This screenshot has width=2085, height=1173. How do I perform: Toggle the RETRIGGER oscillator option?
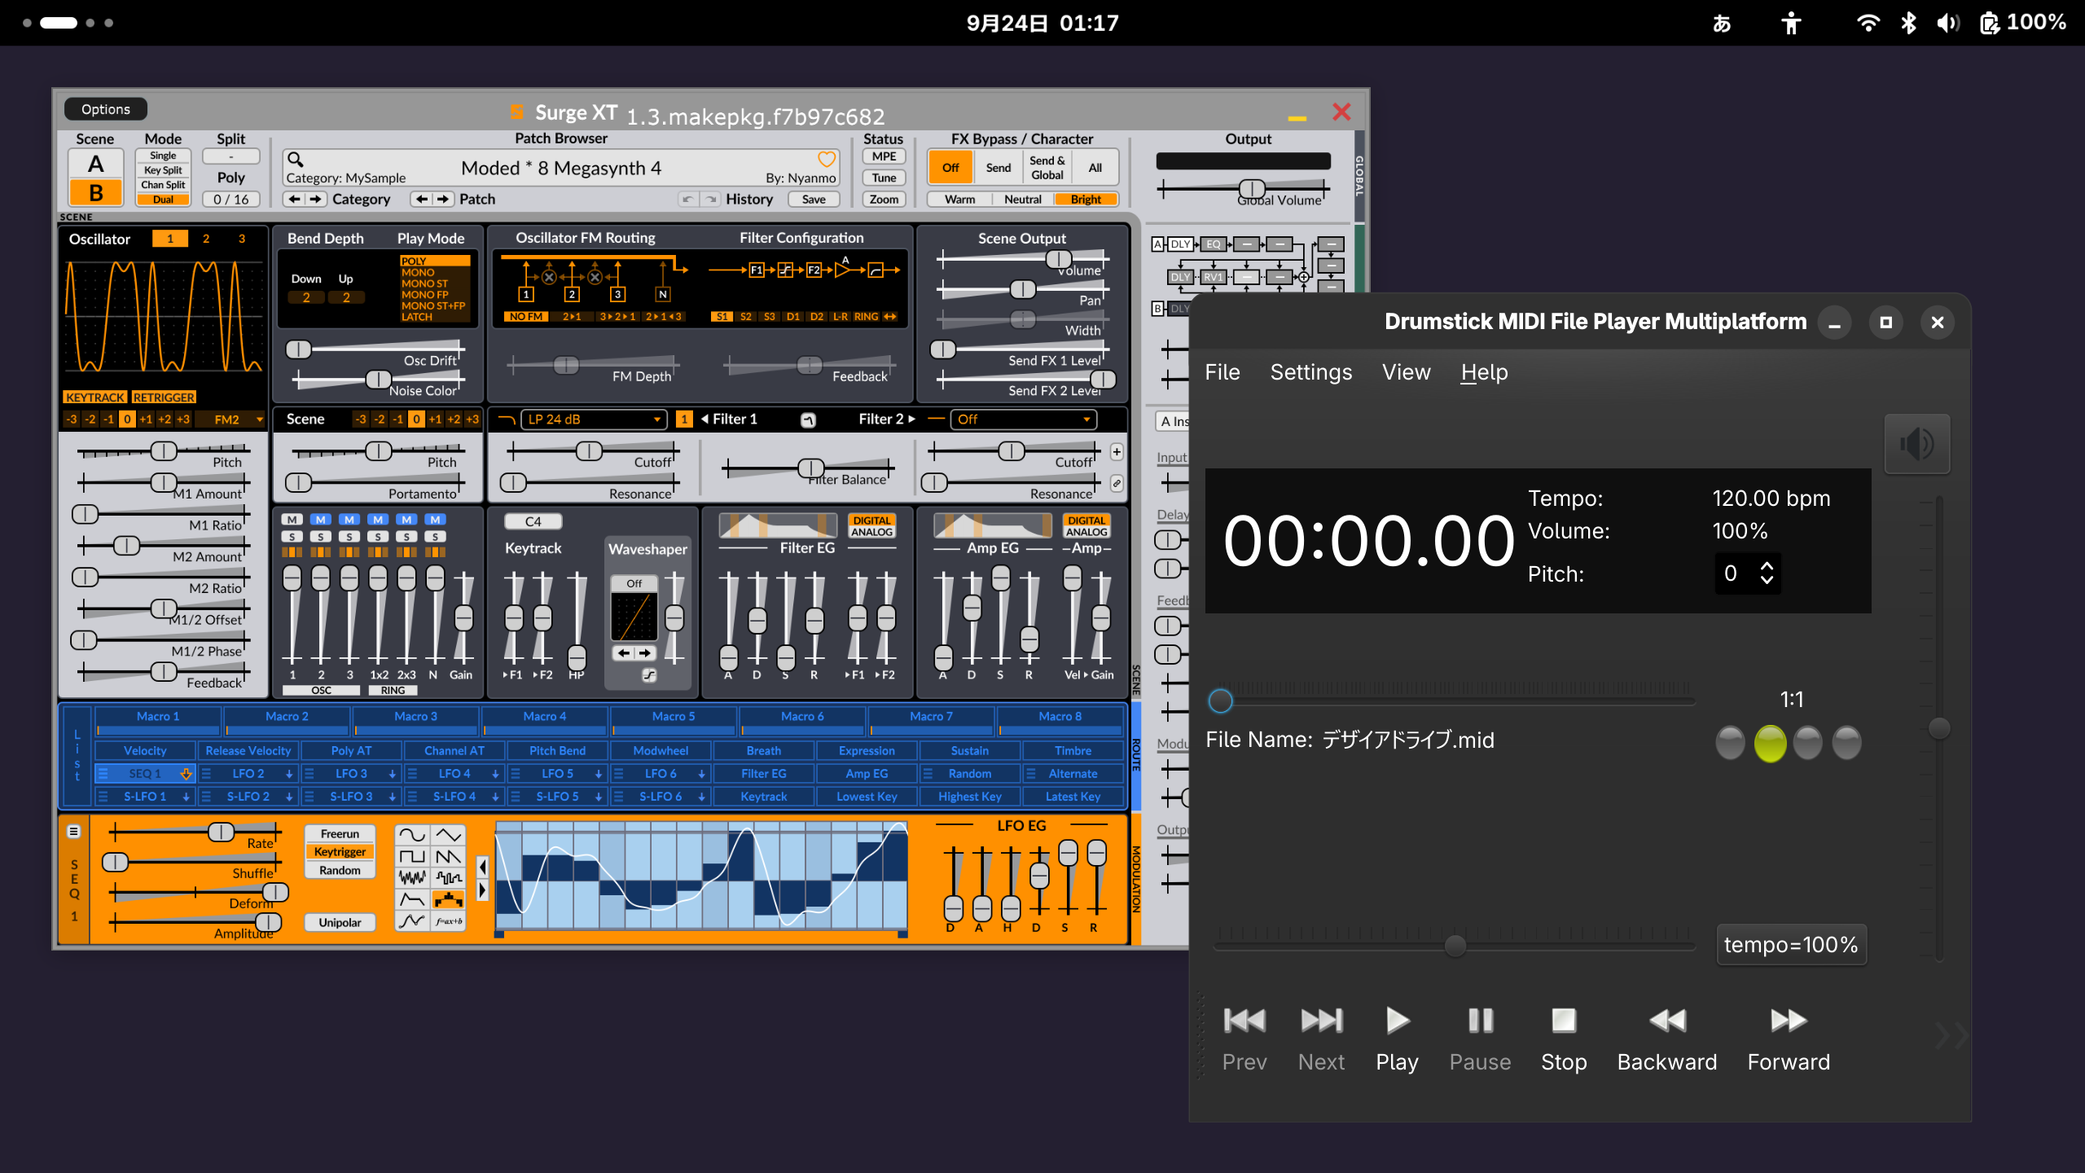[x=164, y=398]
